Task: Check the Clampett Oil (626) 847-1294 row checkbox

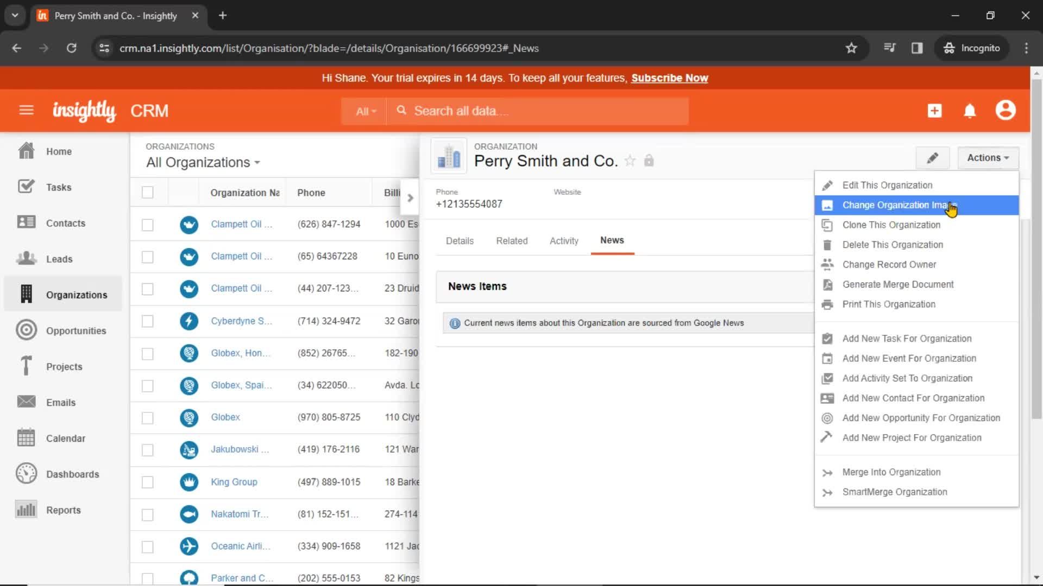Action: pos(147,225)
